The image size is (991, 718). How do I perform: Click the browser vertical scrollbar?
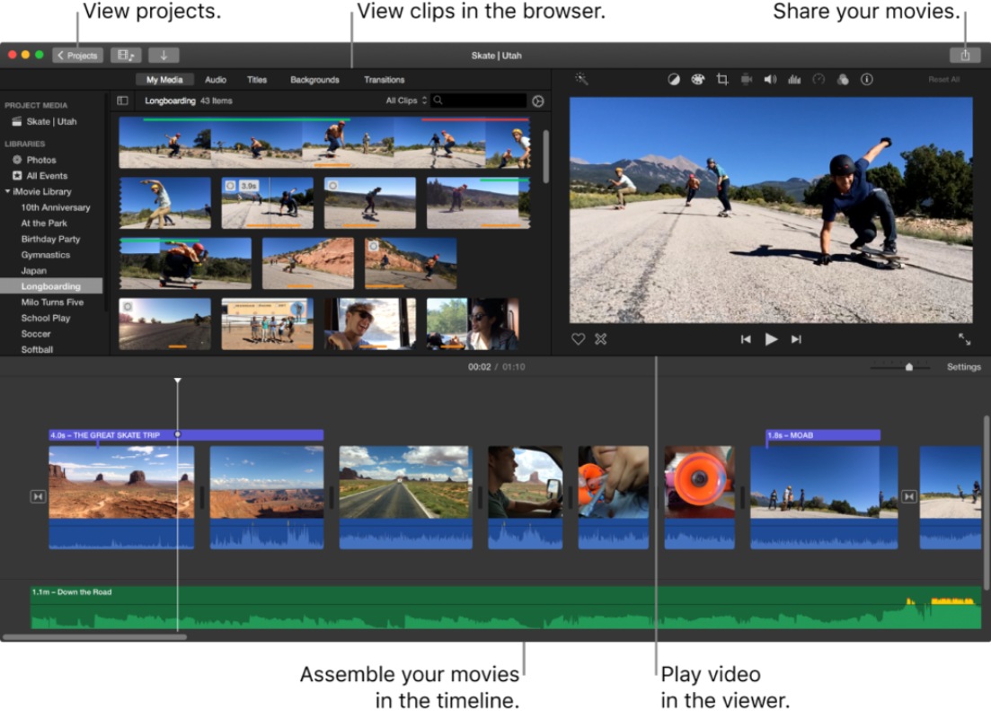(546, 156)
